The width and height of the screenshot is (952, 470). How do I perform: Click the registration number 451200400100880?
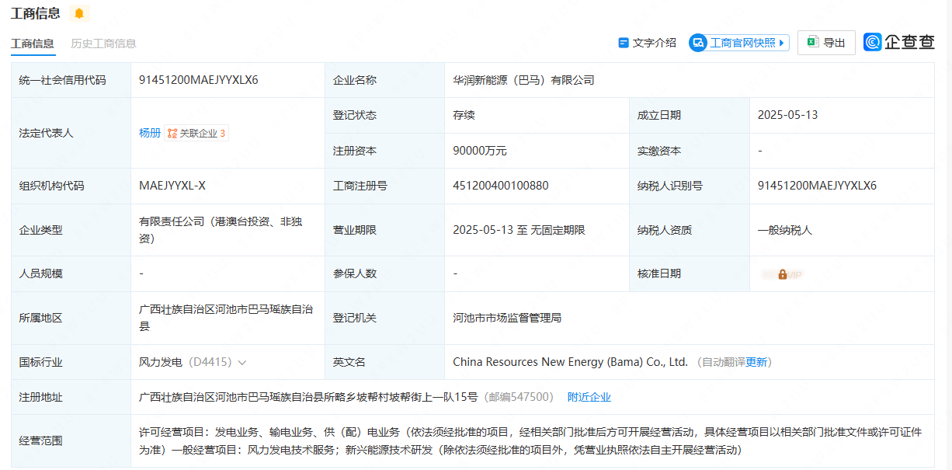click(x=500, y=186)
